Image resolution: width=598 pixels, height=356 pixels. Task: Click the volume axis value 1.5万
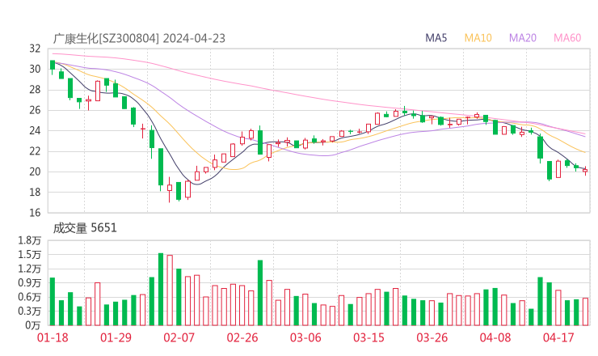29,254
